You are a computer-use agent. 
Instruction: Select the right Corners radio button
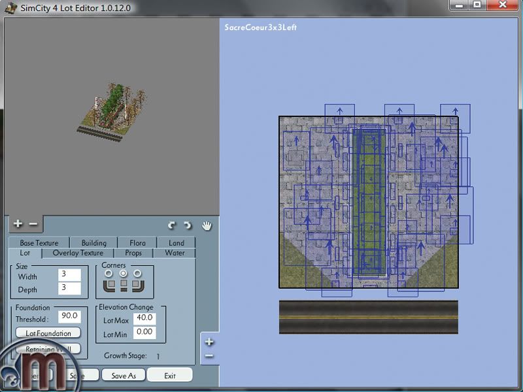(137, 274)
